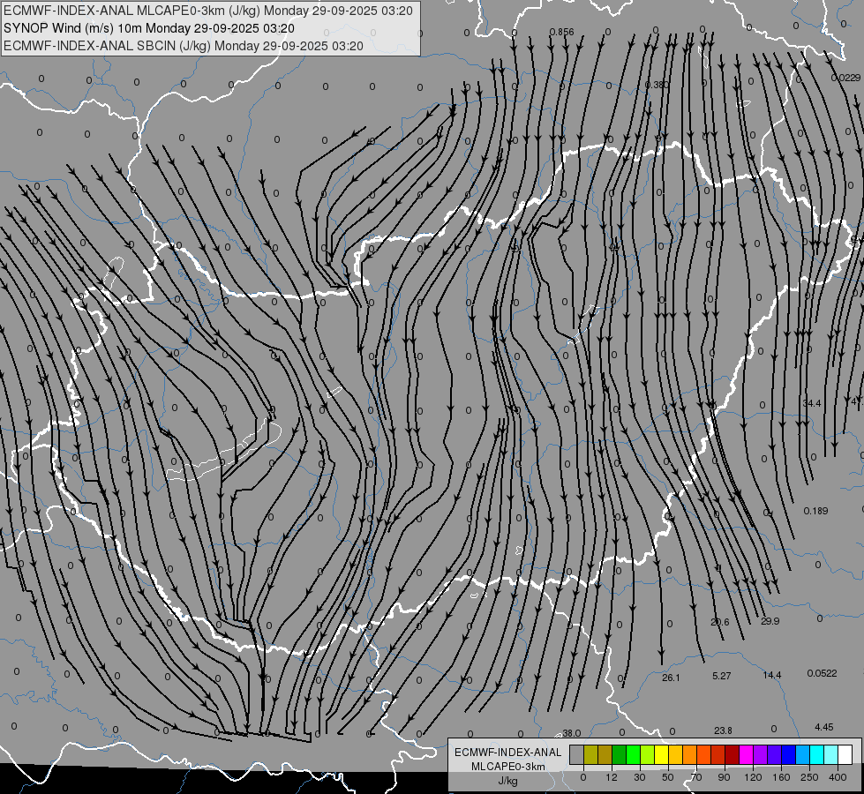Click the 0.0229 map value
The width and height of the screenshot is (864, 794).
pyautogui.click(x=845, y=78)
